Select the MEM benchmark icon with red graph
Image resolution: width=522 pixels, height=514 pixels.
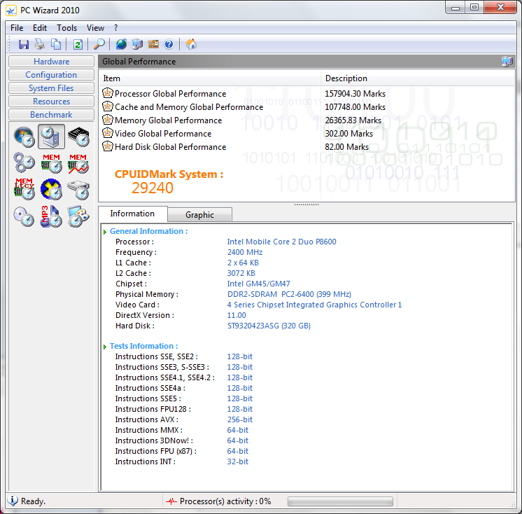[x=78, y=163]
